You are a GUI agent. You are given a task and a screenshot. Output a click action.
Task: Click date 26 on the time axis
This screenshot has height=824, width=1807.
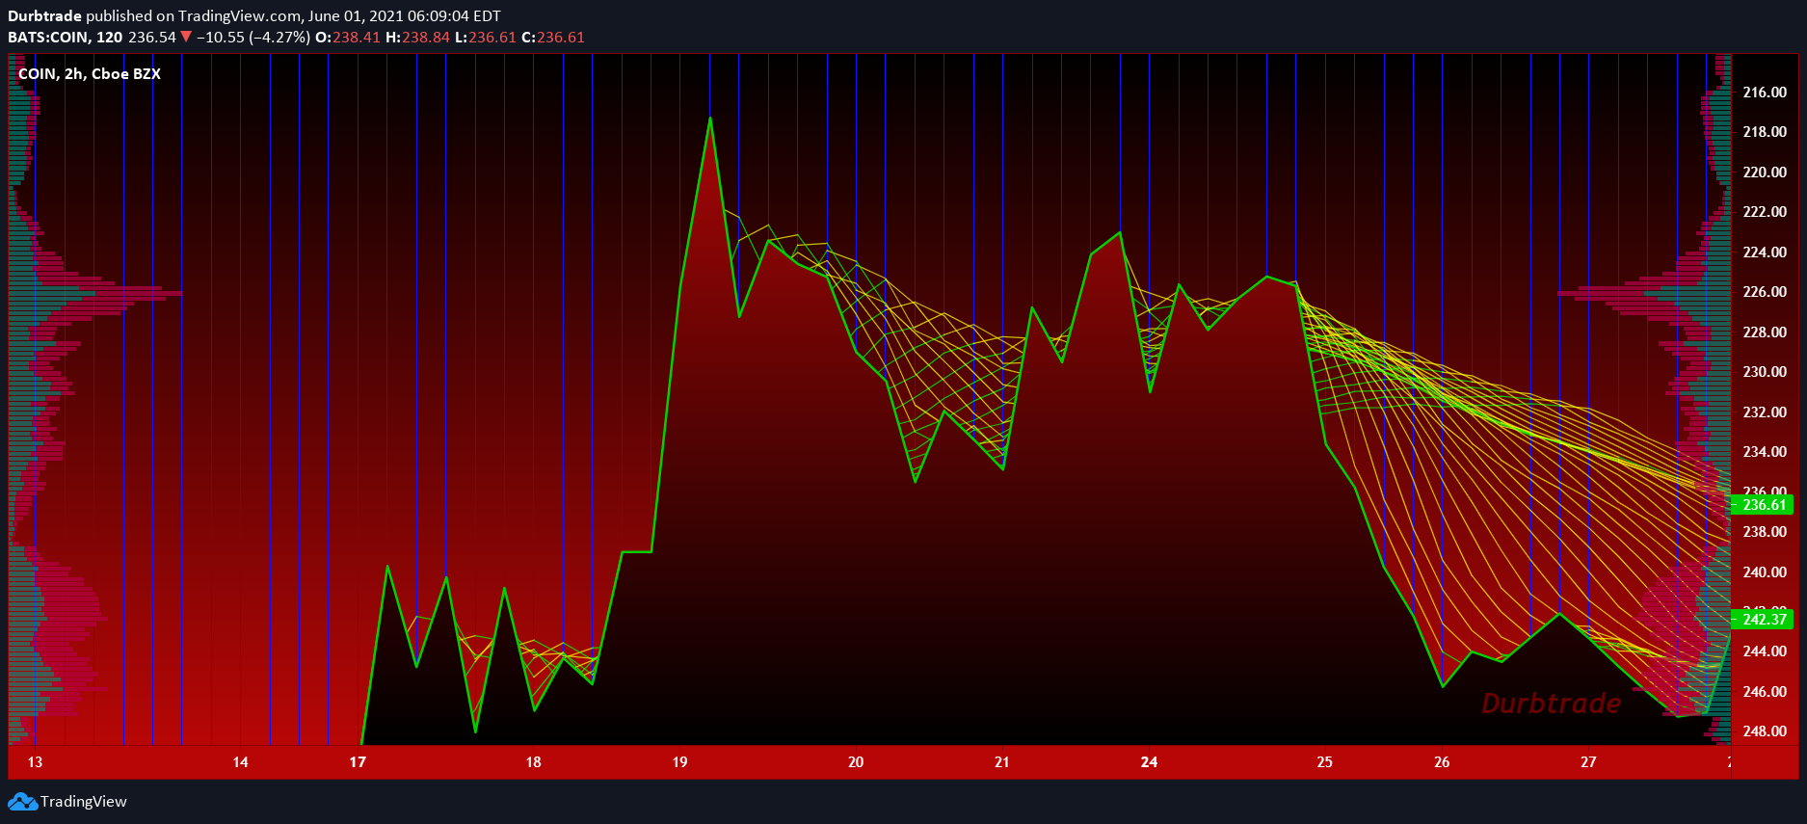click(1442, 762)
